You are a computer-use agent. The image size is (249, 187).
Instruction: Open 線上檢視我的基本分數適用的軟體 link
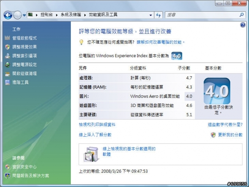point(129,152)
